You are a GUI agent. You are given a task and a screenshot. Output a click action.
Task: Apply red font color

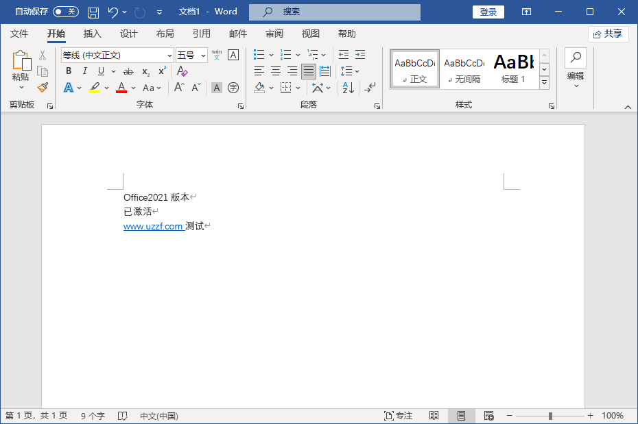pyautogui.click(x=121, y=88)
